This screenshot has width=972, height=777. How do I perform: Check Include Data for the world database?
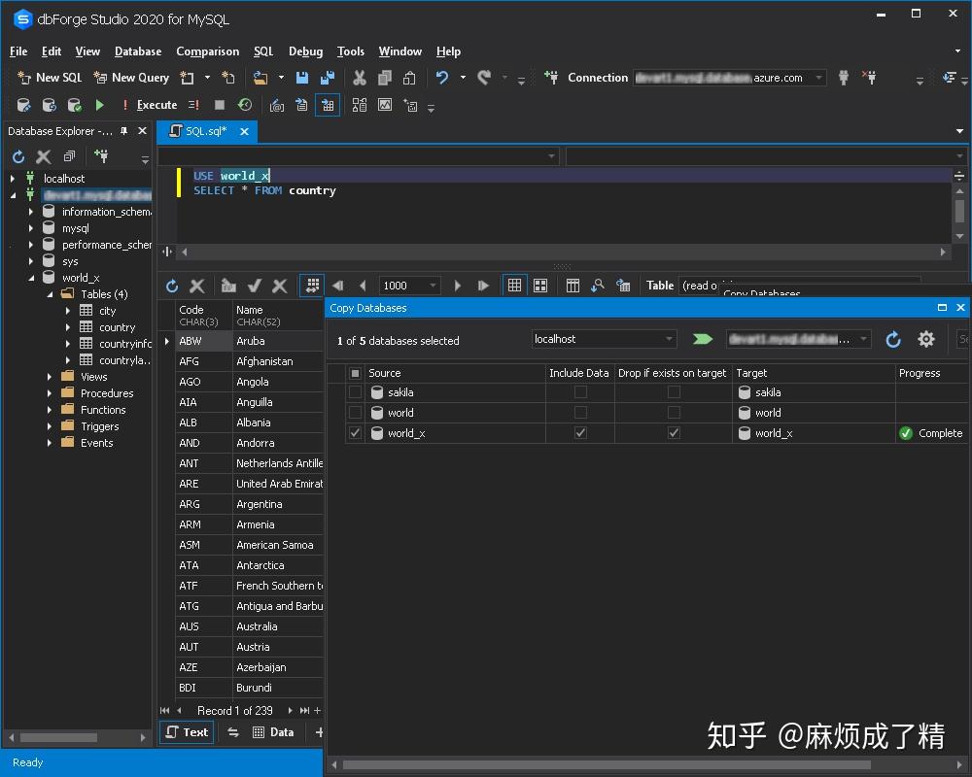point(580,413)
